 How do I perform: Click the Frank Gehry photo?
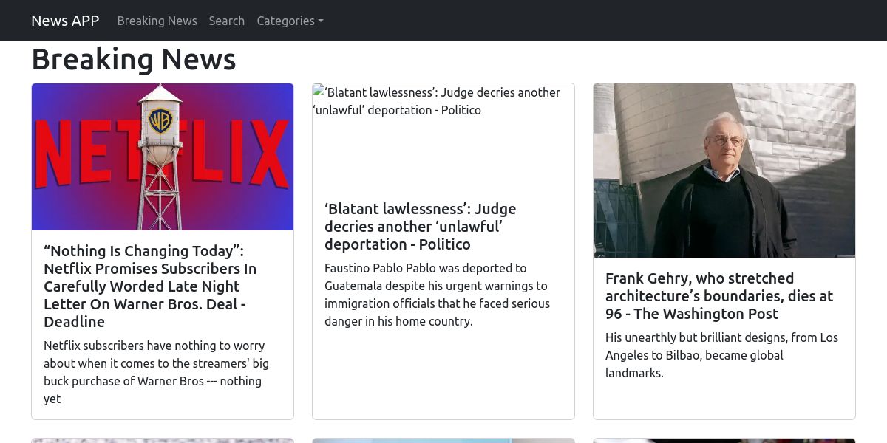(x=724, y=171)
